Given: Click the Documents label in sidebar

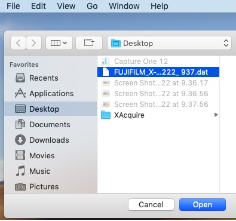Looking at the screenshot, I should point(50,125).
